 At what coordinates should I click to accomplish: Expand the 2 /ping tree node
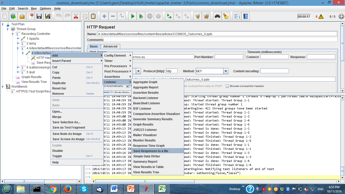coord(18,43)
